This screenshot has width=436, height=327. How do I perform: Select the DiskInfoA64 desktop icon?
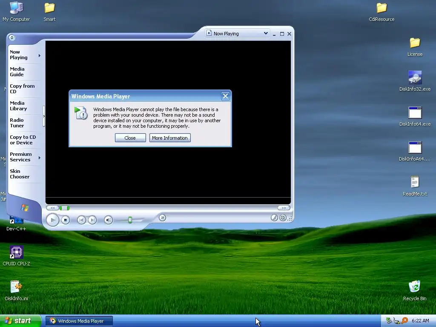point(415,151)
